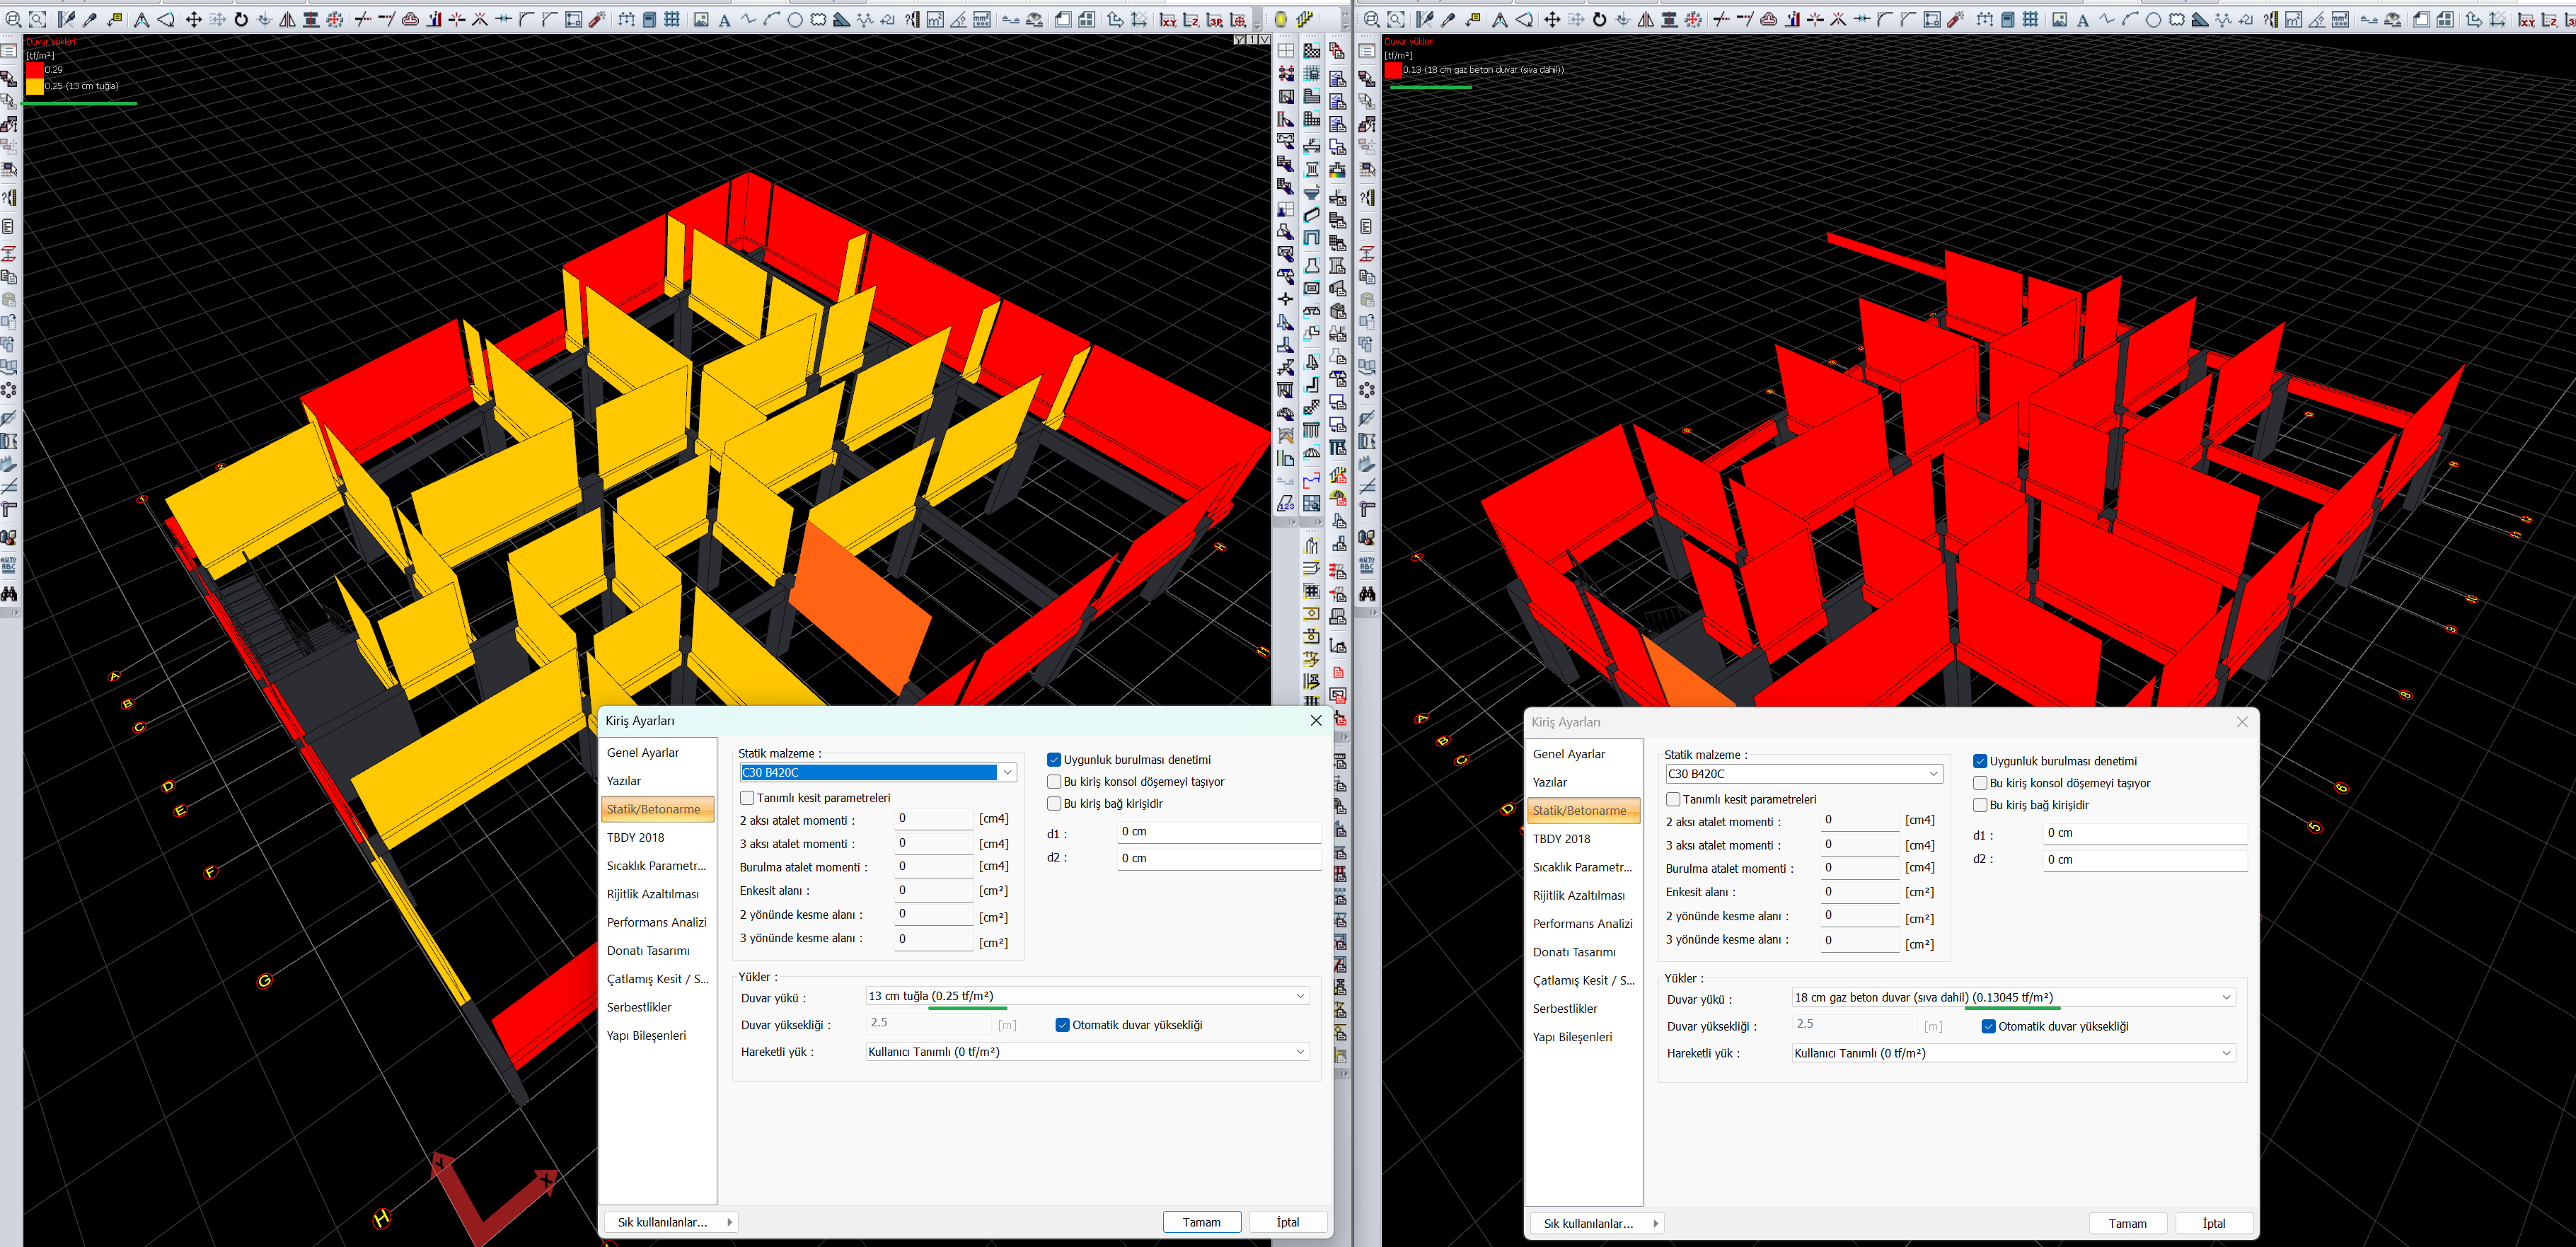The image size is (2576, 1247).
Task: Click İptal button in right dialog
Action: pos(2213,1224)
